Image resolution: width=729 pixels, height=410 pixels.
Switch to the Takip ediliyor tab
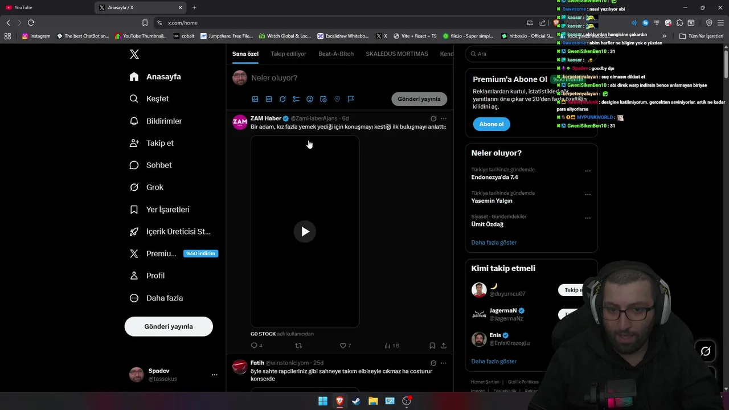click(288, 54)
